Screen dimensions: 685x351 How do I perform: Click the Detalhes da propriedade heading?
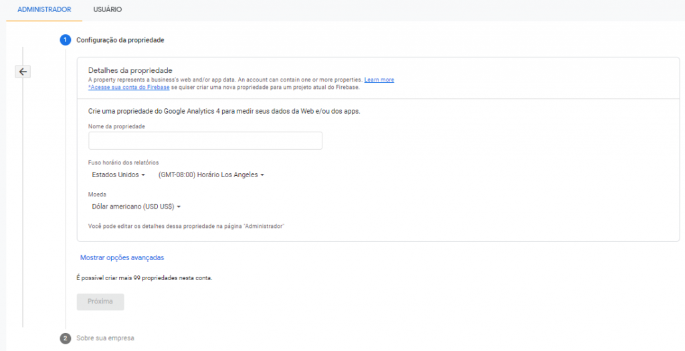[130, 70]
